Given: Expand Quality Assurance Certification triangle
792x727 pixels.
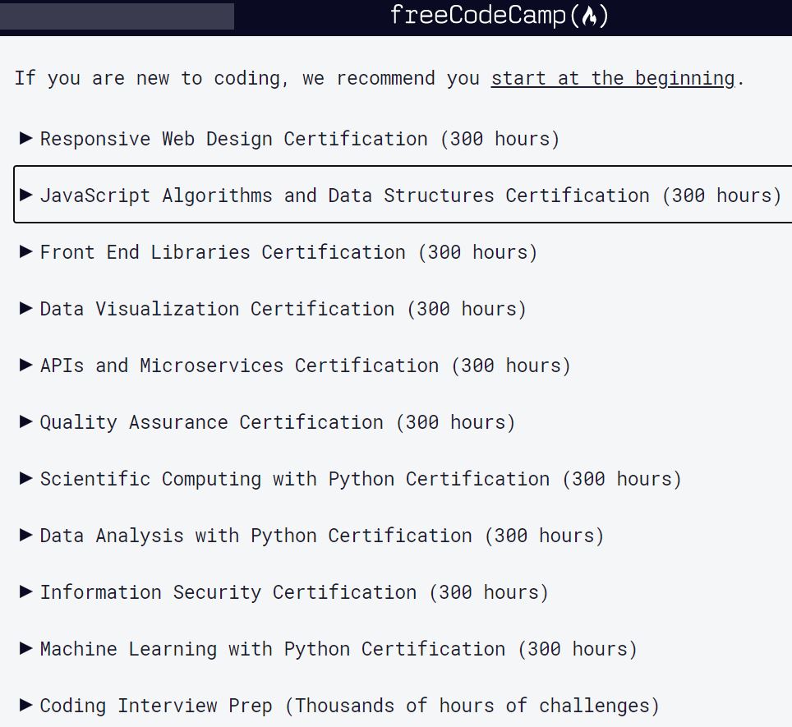Looking at the screenshot, I should [25, 421].
